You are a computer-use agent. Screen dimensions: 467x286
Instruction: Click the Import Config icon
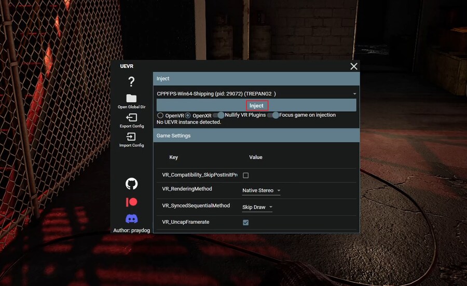coord(131,137)
